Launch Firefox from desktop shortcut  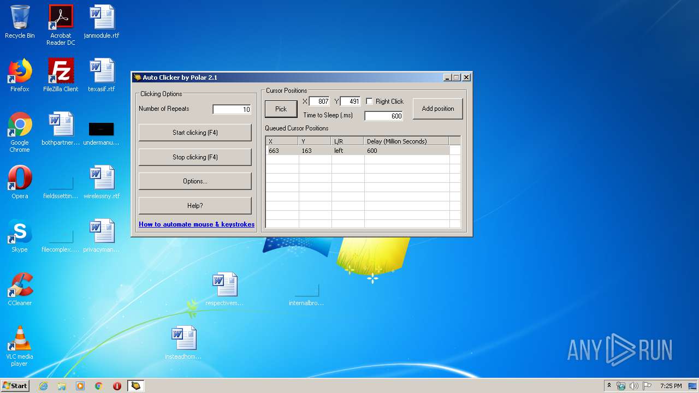pos(20,75)
